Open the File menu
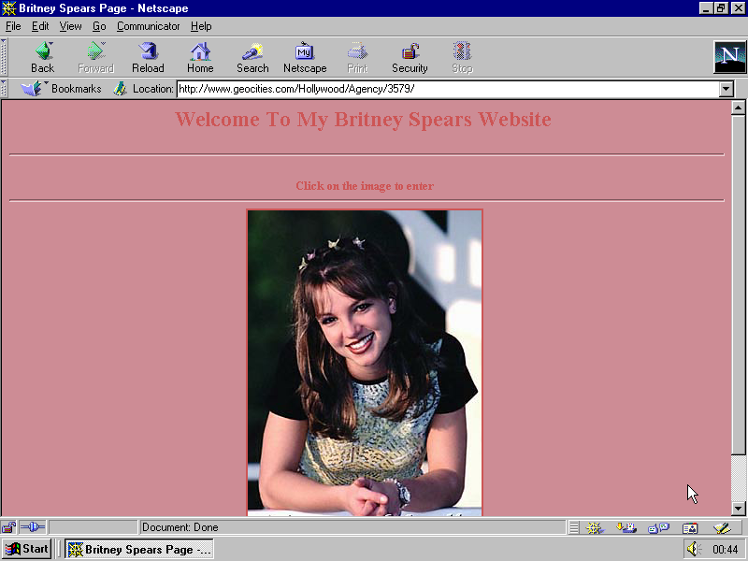This screenshot has height=561, width=748. pos(13,26)
